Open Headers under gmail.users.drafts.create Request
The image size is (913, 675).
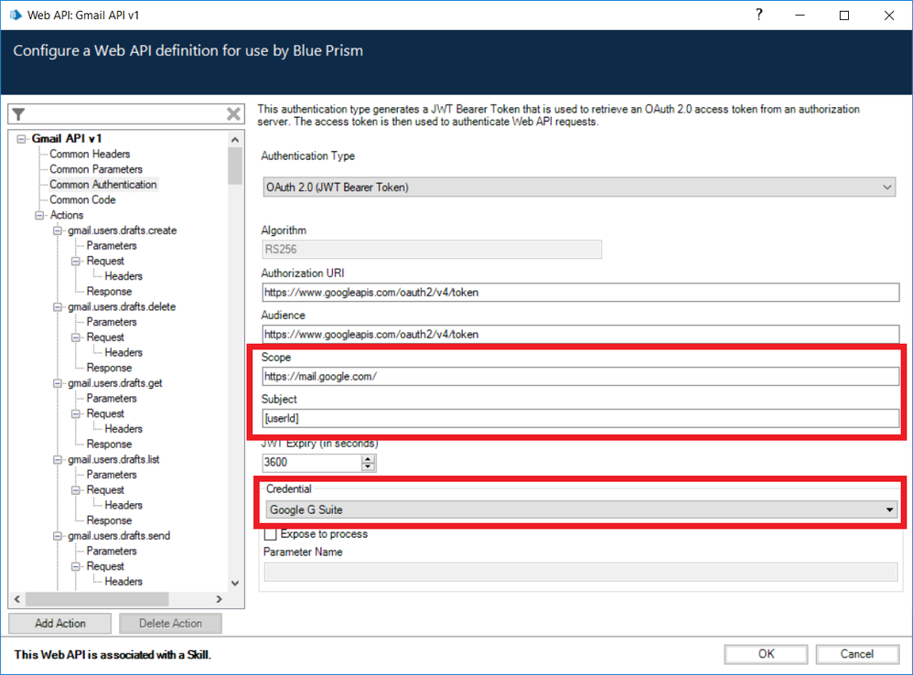tap(124, 276)
